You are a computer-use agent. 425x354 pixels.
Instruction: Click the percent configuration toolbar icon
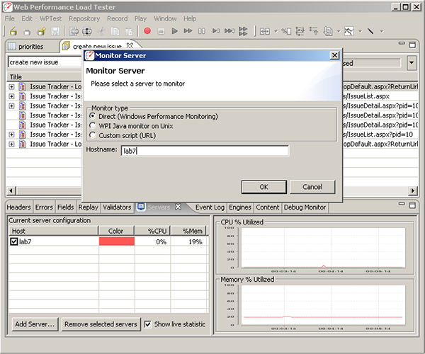point(286,31)
